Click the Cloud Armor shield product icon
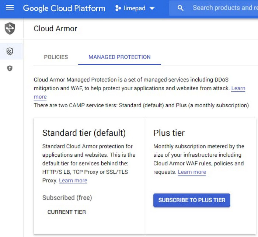The width and height of the screenshot is (258, 237). coord(10,28)
